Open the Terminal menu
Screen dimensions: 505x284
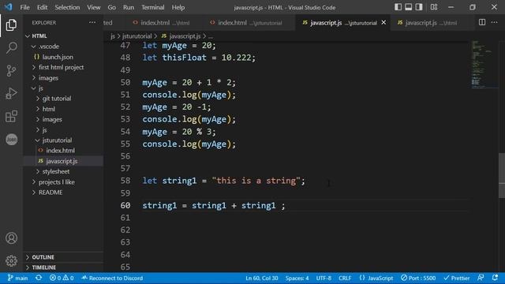point(152,7)
